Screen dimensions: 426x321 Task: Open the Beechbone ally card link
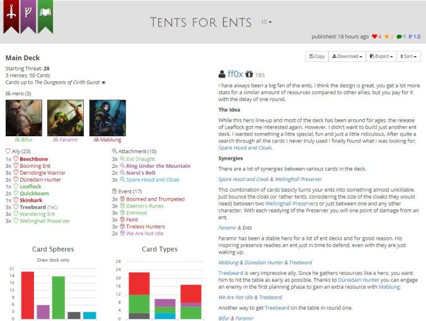click(x=33, y=159)
